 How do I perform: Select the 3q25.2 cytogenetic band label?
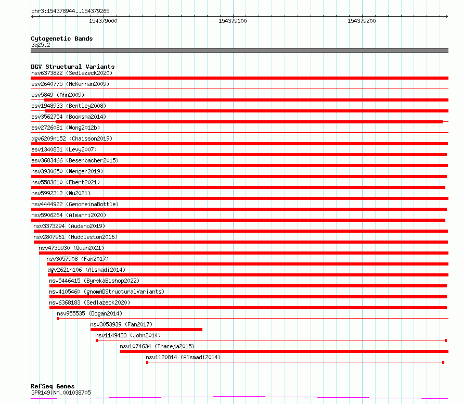(x=41, y=45)
